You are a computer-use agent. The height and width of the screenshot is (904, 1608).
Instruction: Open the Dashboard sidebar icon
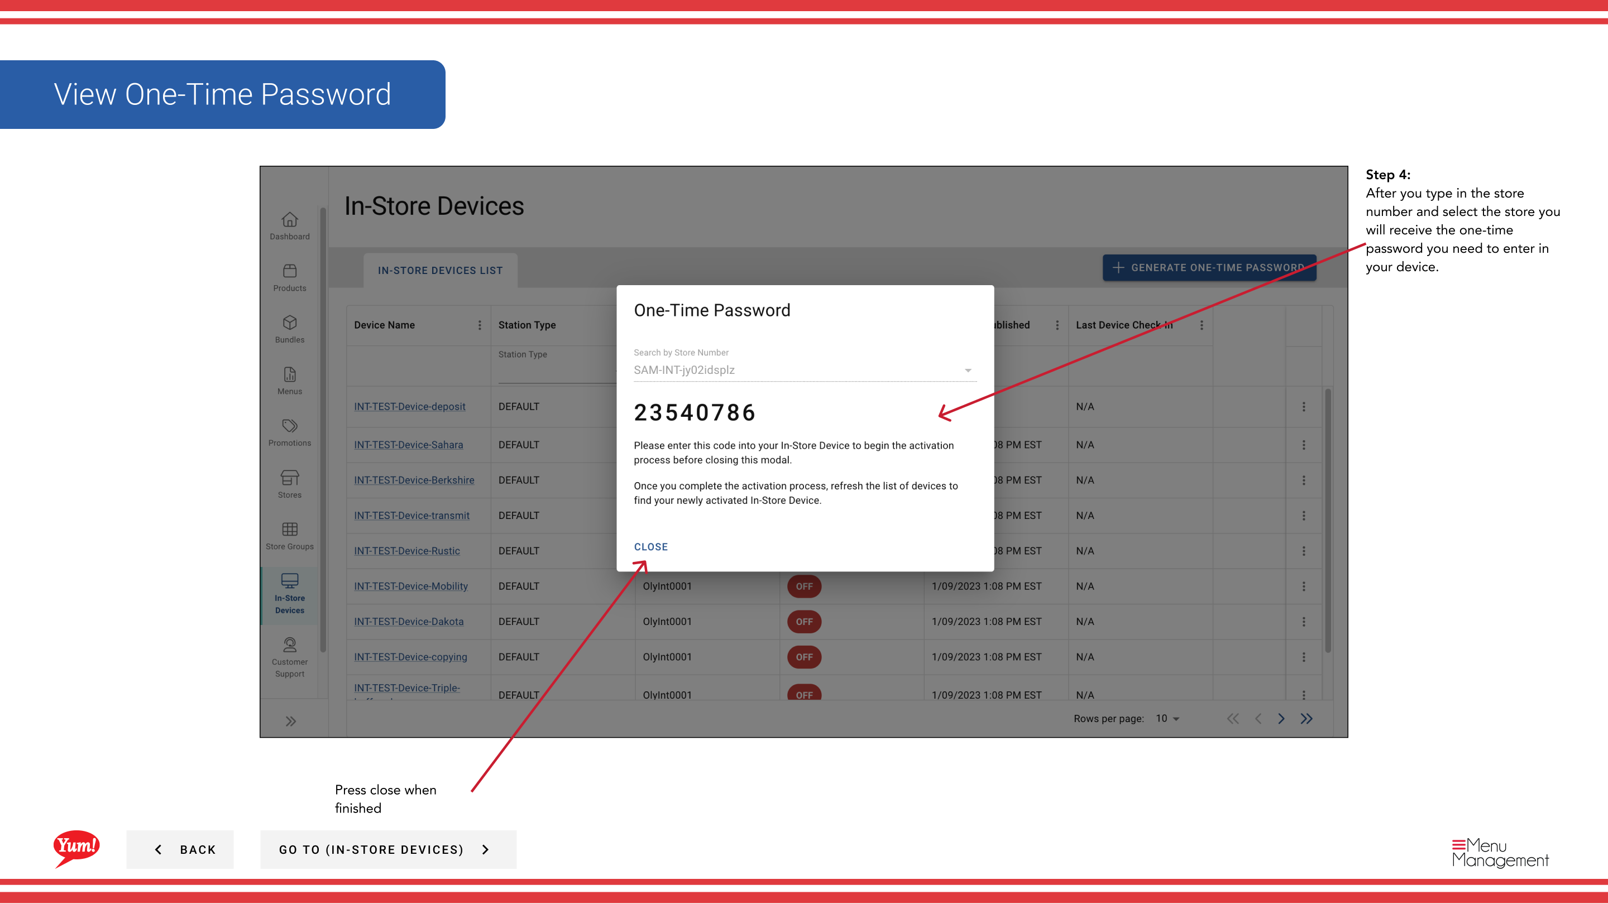pos(290,220)
